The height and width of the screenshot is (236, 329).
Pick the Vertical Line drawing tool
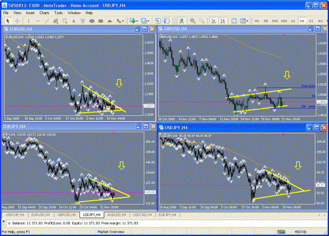pyautogui.click(x=28, y=21)
